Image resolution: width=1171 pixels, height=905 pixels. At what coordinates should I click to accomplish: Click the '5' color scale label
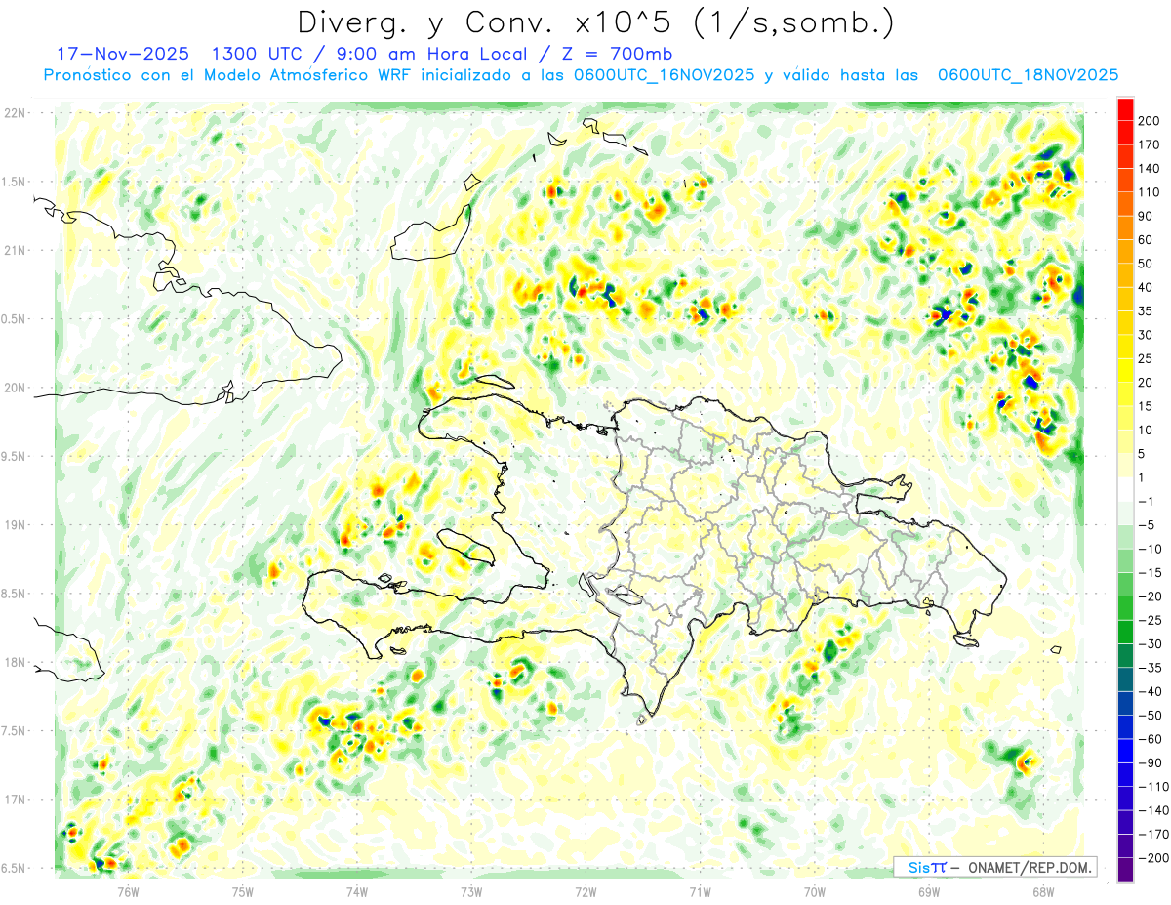click(x=1141, y=454)
